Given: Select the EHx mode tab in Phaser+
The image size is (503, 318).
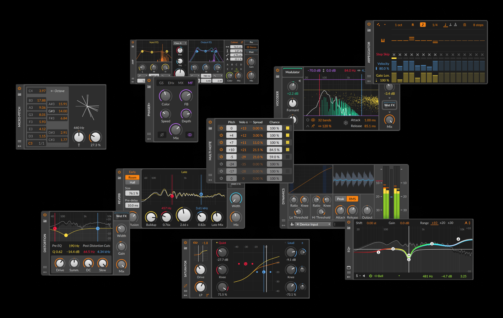Looking at the screenshot, I should pos(171,83).
